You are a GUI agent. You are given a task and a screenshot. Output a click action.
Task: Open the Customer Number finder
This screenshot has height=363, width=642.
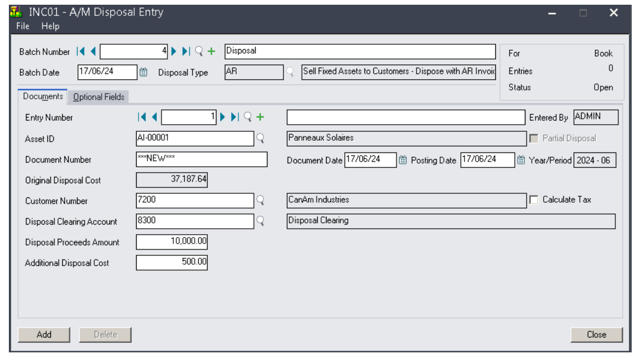[260, 201]
